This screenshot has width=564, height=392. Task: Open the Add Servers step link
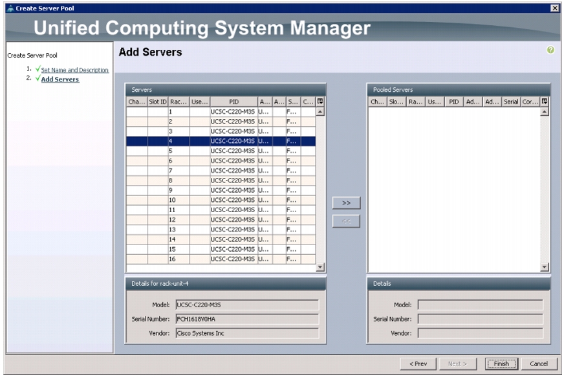[x=60, y=79]
